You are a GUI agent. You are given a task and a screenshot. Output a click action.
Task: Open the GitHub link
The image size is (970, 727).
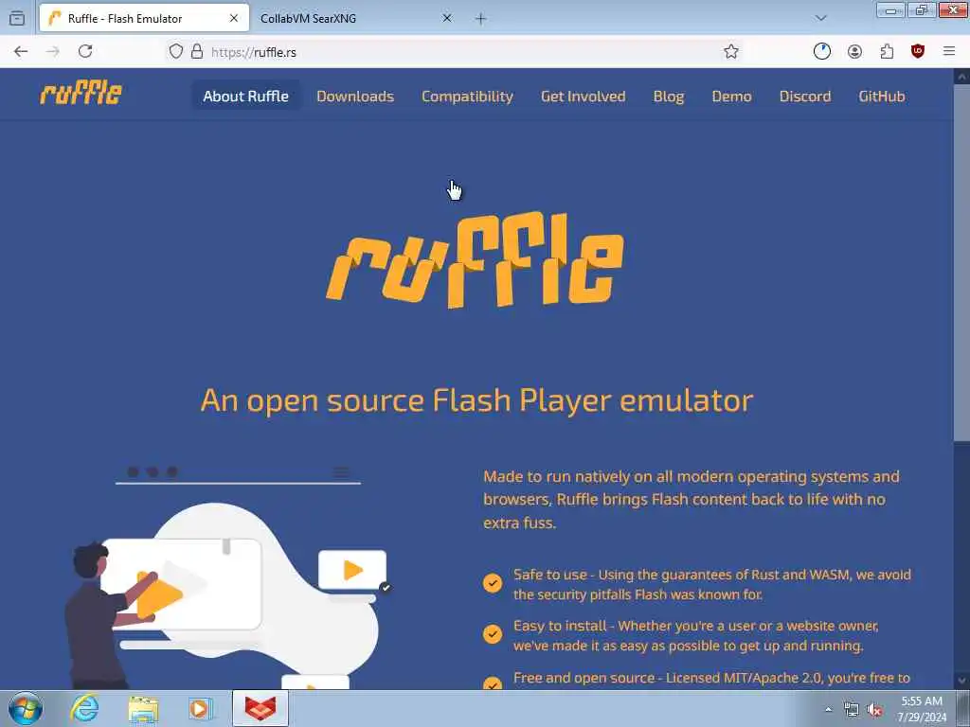(x=882, y=97)
